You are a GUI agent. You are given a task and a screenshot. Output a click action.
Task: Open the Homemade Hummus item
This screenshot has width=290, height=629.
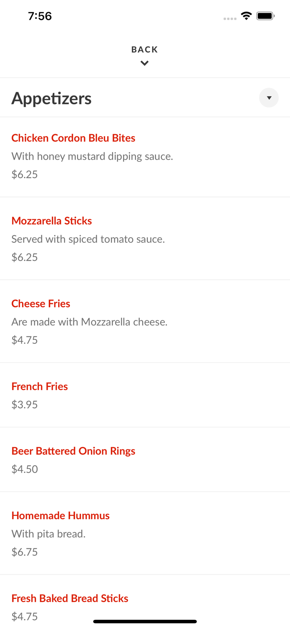pos(60,515)
